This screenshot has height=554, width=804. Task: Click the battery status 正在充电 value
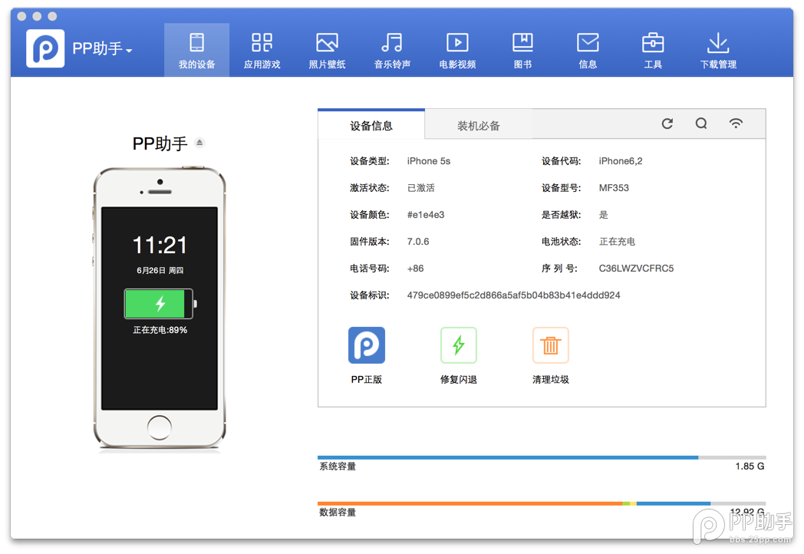click(617, 242)
